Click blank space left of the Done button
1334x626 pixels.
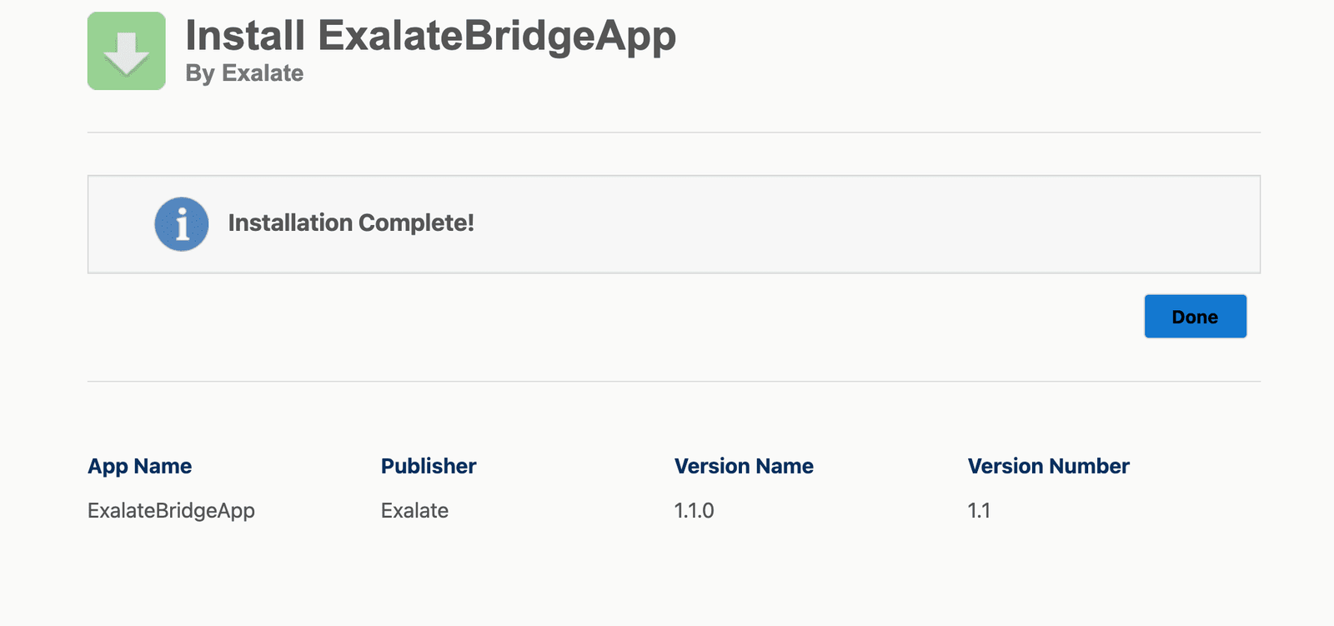[x=750, y=317]
